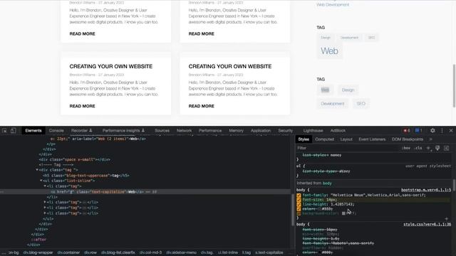Open the bootstrap stylesheet source link
456x256 pixels.
tap(426, 190)
